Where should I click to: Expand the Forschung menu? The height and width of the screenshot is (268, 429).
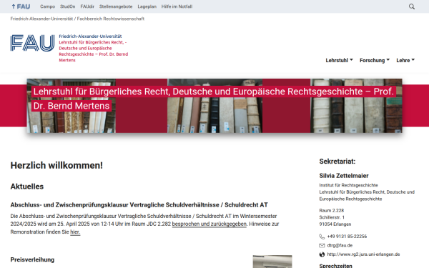click(x=375, y=61)
